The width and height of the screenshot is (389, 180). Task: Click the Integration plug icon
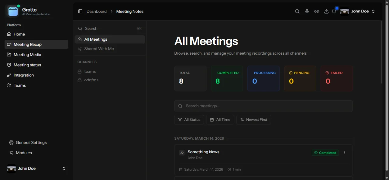tap(9, 75)
